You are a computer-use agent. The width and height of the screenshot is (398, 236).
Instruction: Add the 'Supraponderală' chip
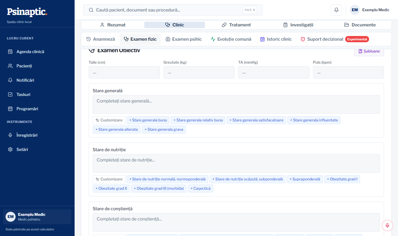tap(305, 179)
